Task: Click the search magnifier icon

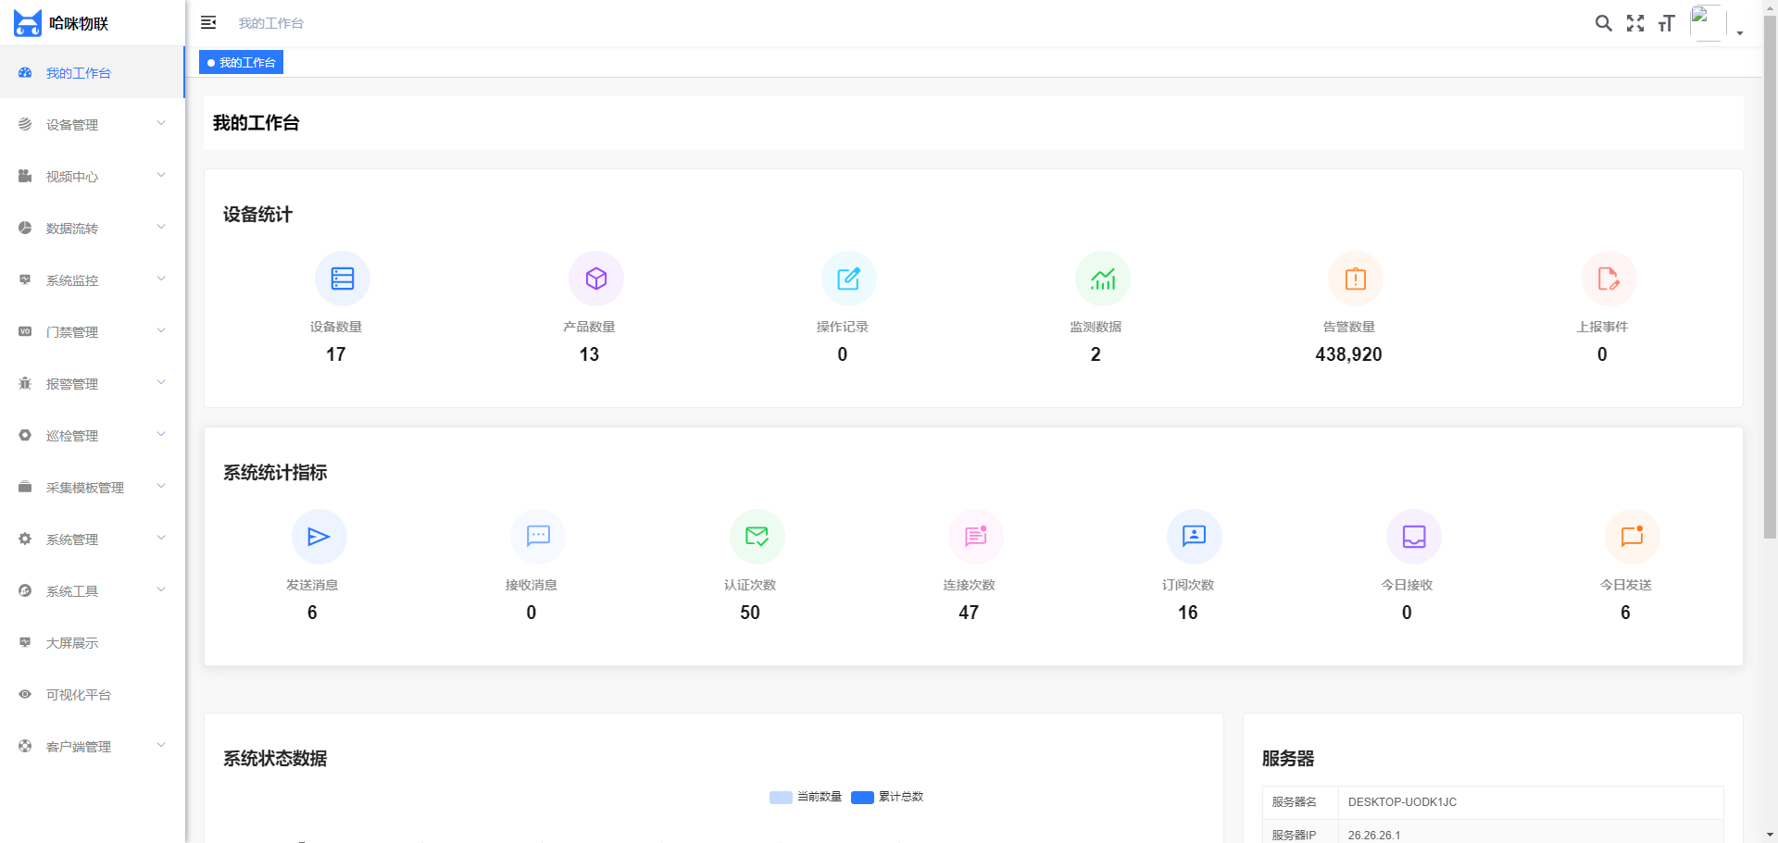Action: tap(1603, 23)
